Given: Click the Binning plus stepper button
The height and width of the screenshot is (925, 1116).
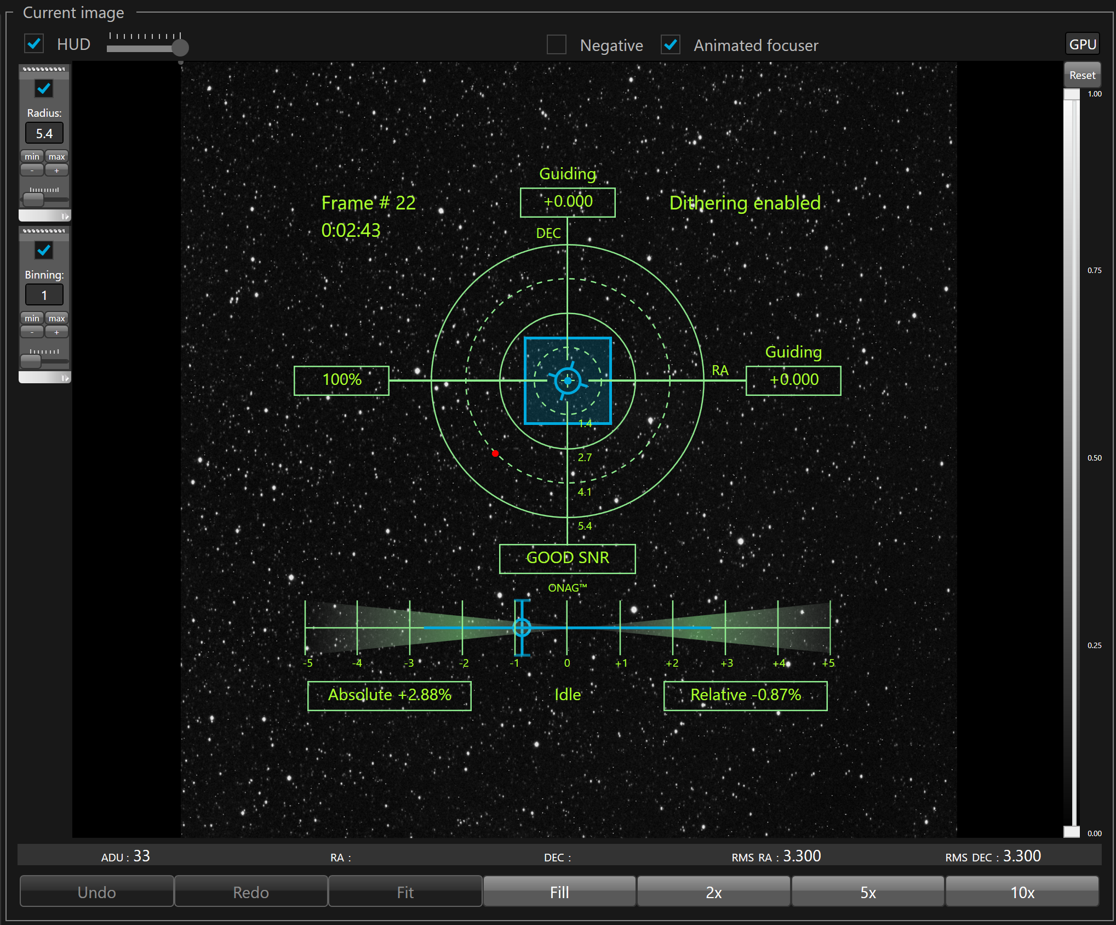Looking at the screenshot, I should (x=56, y=332).
